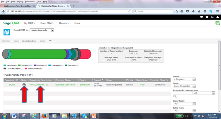Viewport: 221px width, 119px height.
Task: Open SARS_EndPoint 3 yrs opportunity
Action: (39, 85)
